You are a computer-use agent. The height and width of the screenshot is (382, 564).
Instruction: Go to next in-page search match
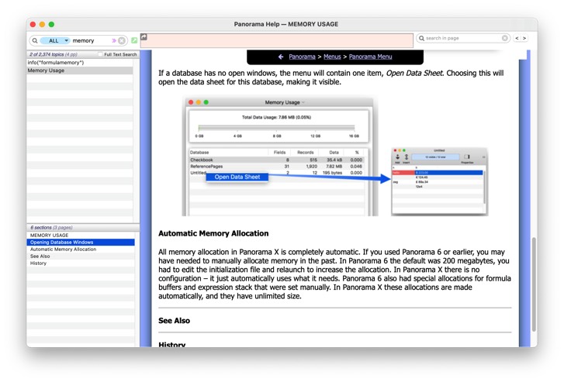(525, 38)
